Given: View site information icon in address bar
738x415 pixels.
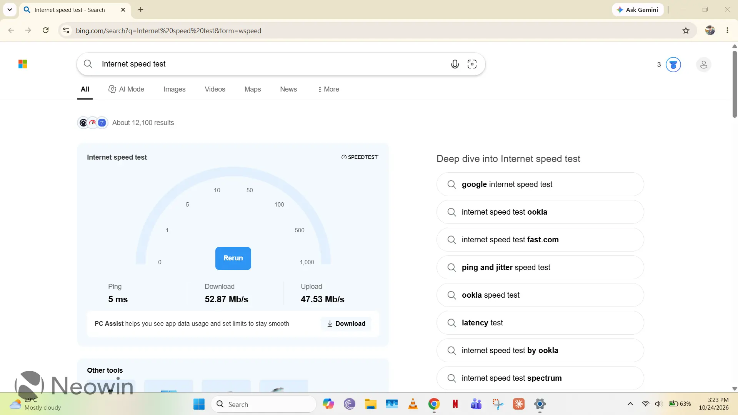Looking at the screenshot, I should (66, 30).
